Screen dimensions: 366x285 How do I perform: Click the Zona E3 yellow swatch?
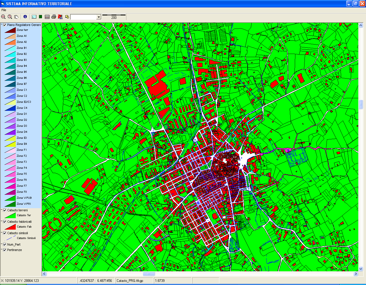coord(10,138)
